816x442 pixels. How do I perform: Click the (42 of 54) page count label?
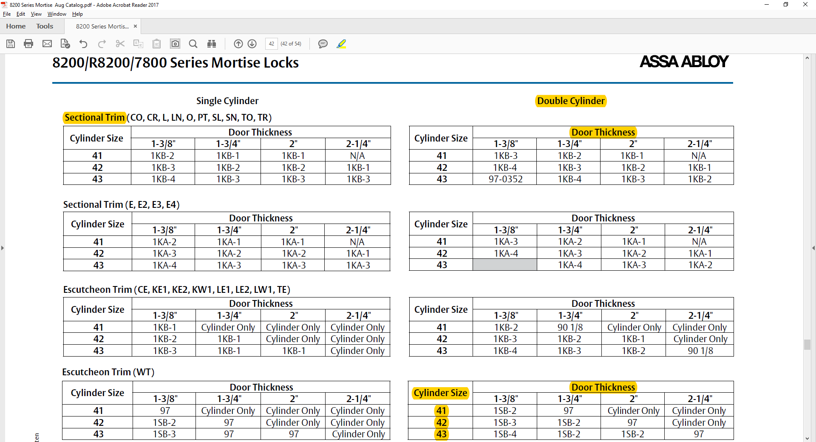coord(291,44)
